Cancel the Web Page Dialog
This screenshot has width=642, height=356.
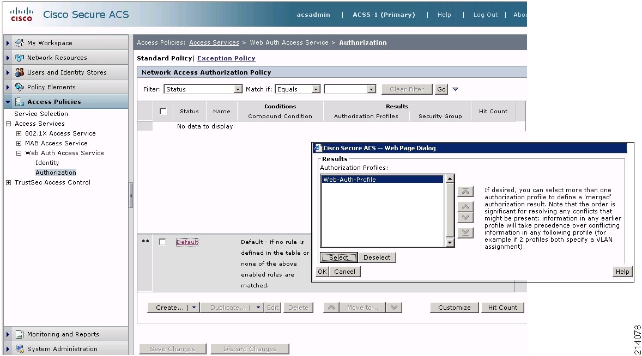pyautogui.click(x=344, y=272)
